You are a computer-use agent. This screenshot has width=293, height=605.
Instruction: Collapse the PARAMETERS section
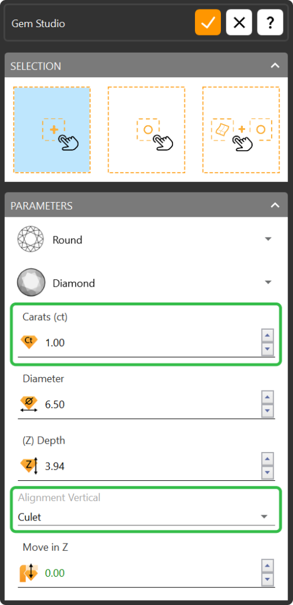tap(275, 205)
